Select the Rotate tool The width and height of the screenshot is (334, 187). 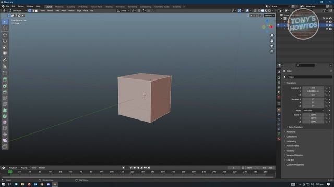(5, 41)
